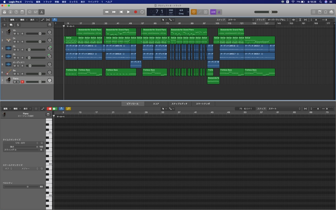
Task: Open the tracks area pointer tool menu
Action: [164, 20]
